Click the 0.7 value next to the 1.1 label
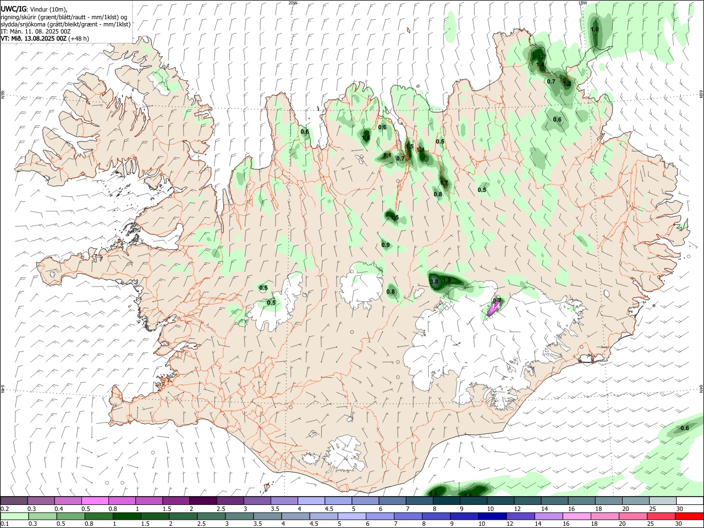The height and width of the screenshot is (528, 704). [x=400, y=158]
